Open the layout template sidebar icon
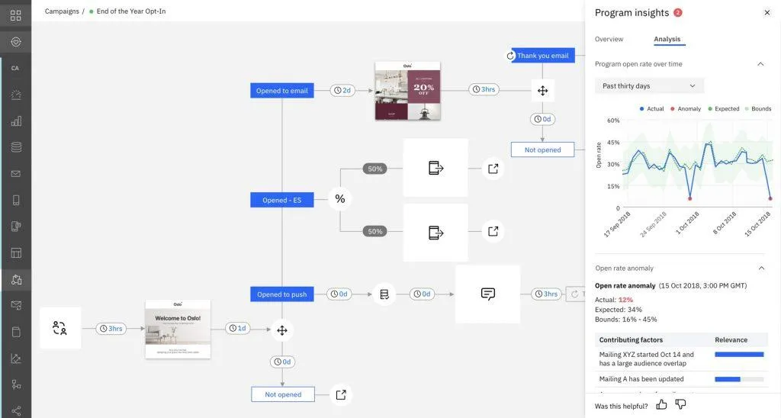 pyautogui.click(x=16, y=252)
